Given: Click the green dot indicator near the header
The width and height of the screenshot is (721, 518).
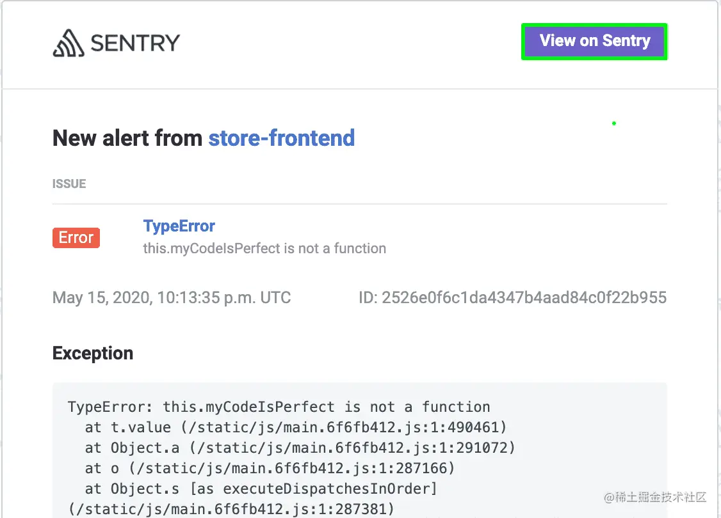Looking at the screenshot, I should [x=613, y=123].
